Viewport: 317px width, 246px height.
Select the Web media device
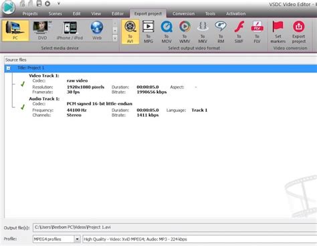97,30
